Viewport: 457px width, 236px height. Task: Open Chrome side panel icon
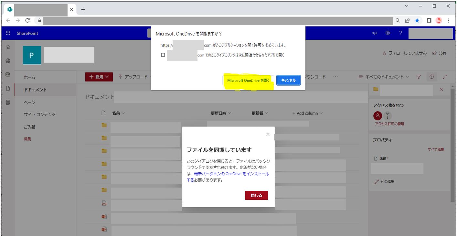(429, 20)
